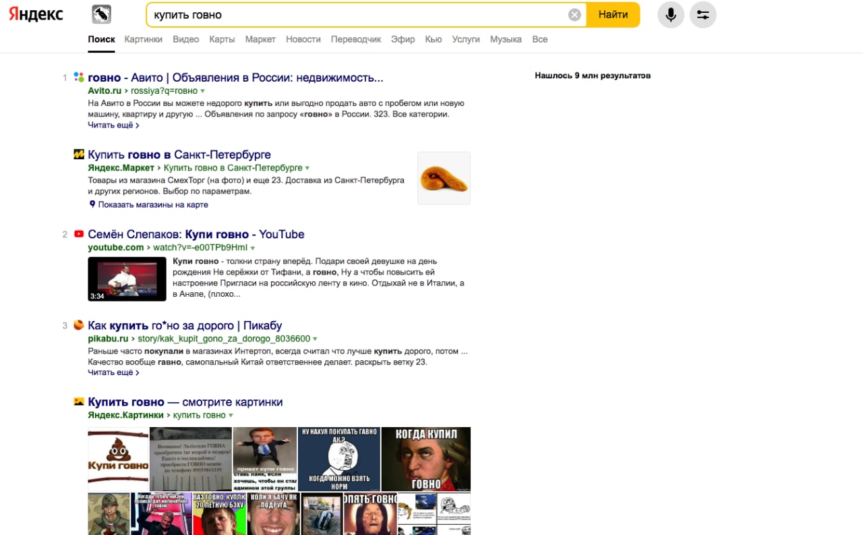Click youtube.com domain link

(x=116, y=248)
